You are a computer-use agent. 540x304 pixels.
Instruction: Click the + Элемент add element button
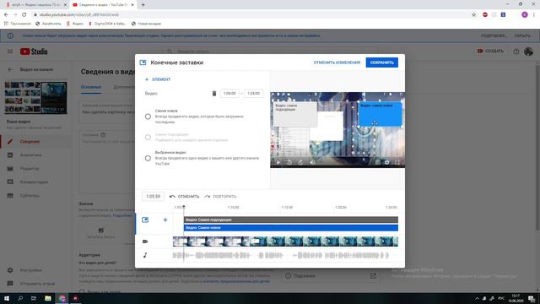(x=158, y=79)
